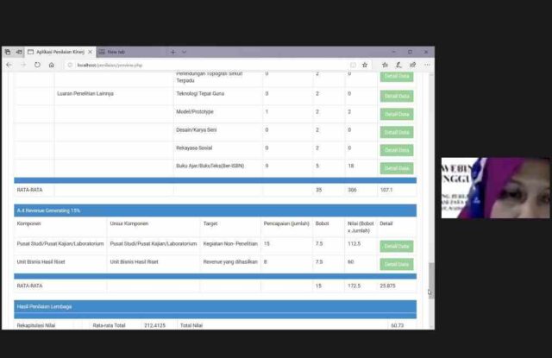This screenshot has width=552, height=358.
Task: Open Detail Data for Revenue yang dihasilkan
Action: (x=397, y=264)
